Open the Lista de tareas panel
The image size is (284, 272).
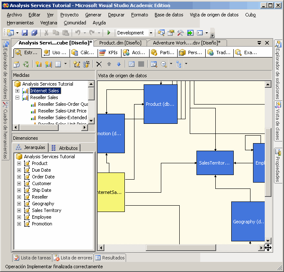(32, 258)
